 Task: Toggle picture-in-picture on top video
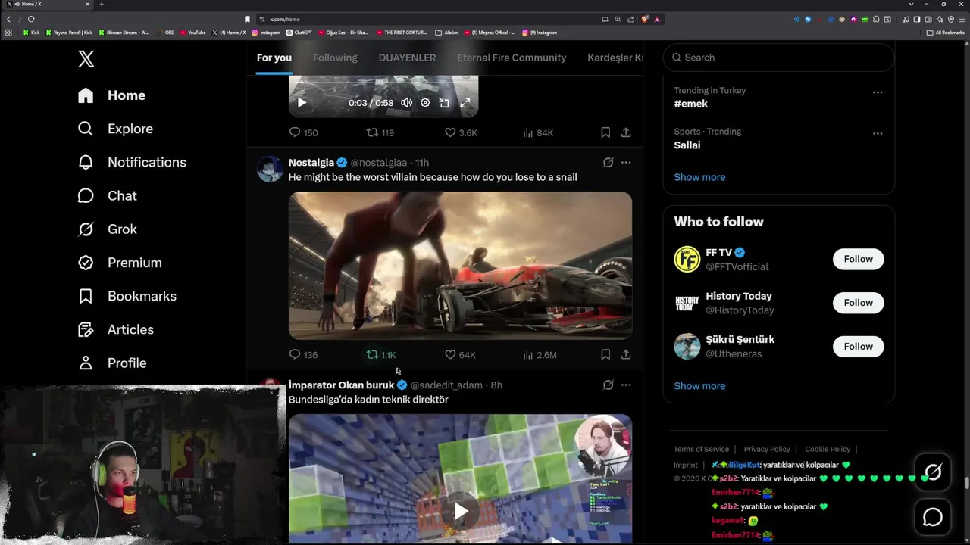(x=444, y=103)
